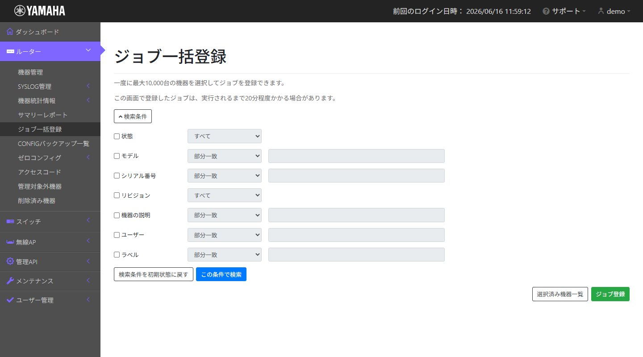Open the リビジョン dropdown showing すべて

click(225, 195)
